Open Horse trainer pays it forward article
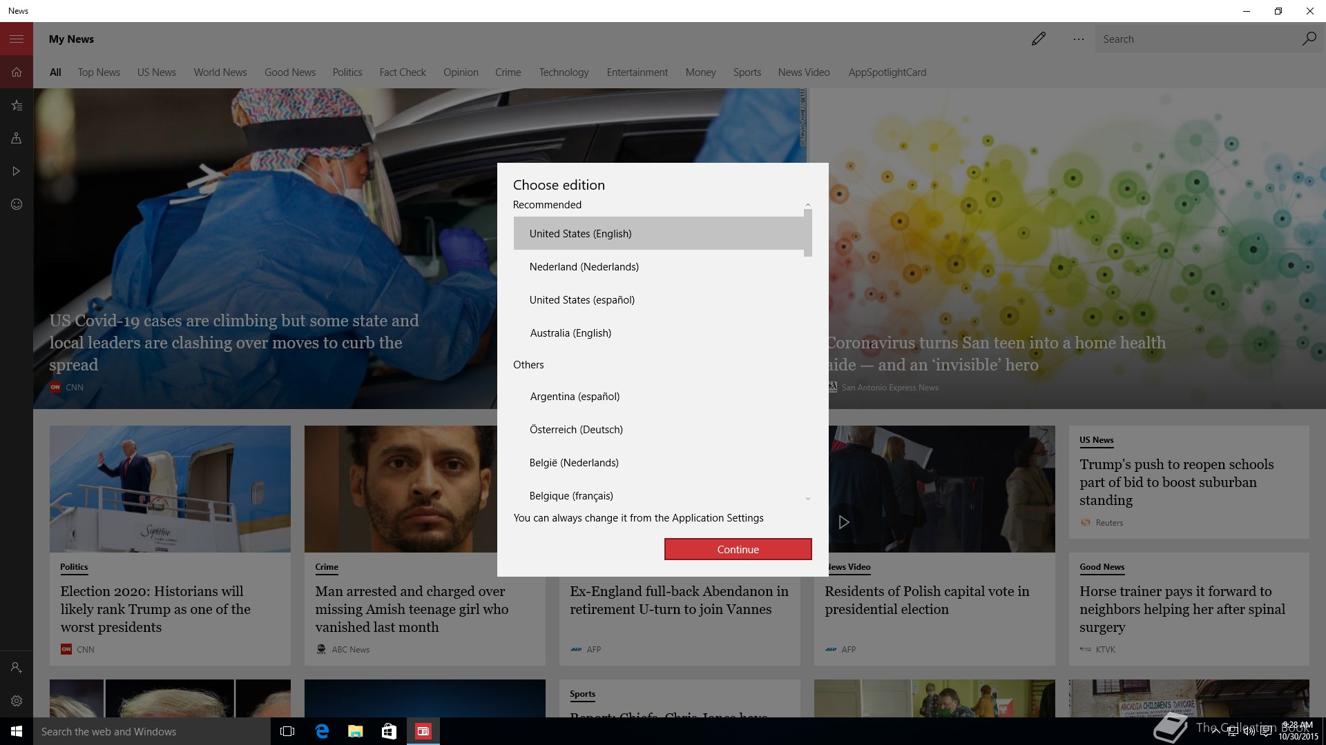The image size is (1326, 745). click(x=1182, y=609)
